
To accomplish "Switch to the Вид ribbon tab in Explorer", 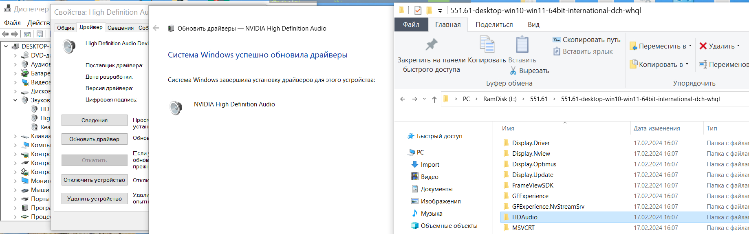I will click(533, 24).
